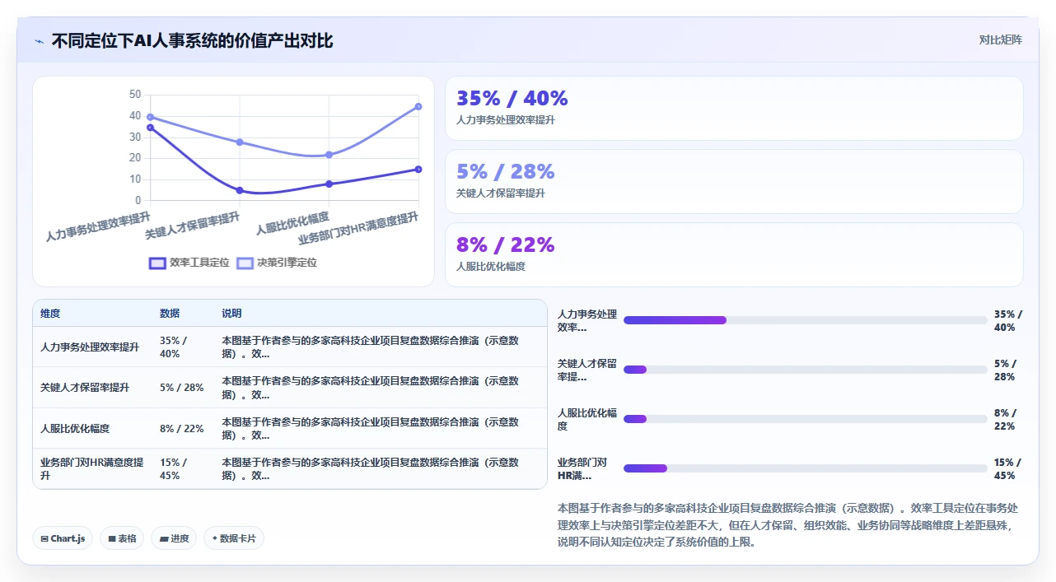Click the 表格 tag icon
Image resolution: width=1056 pixels, height=582 pixels.
pos(112,538)
